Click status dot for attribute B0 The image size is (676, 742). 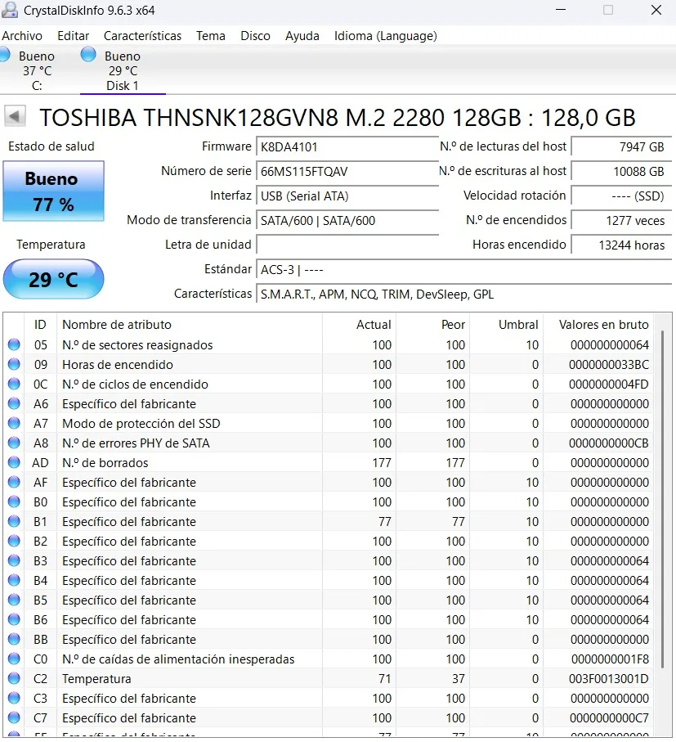click(14, 501)
